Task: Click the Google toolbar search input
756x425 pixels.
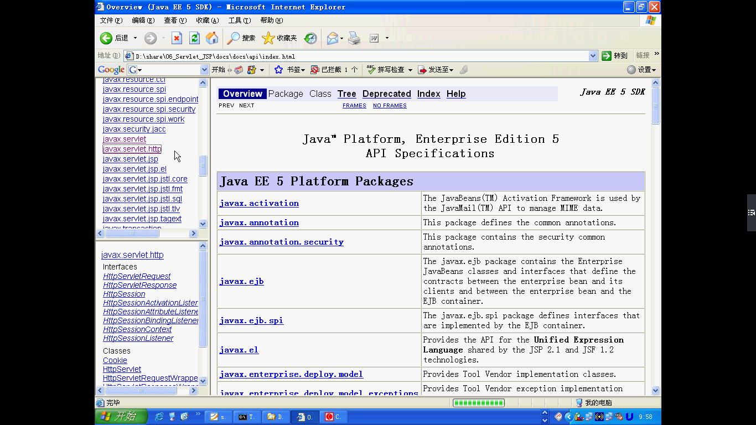Action: 168,70
